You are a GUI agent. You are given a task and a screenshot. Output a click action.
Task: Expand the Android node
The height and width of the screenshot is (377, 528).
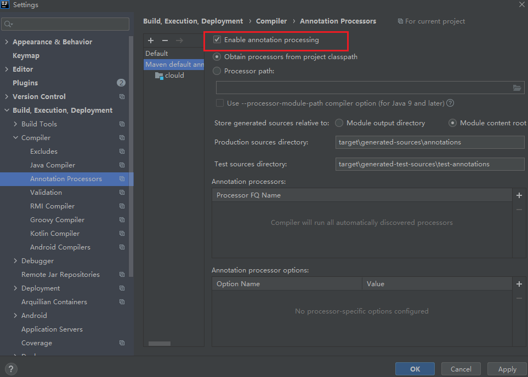point(15,316)
